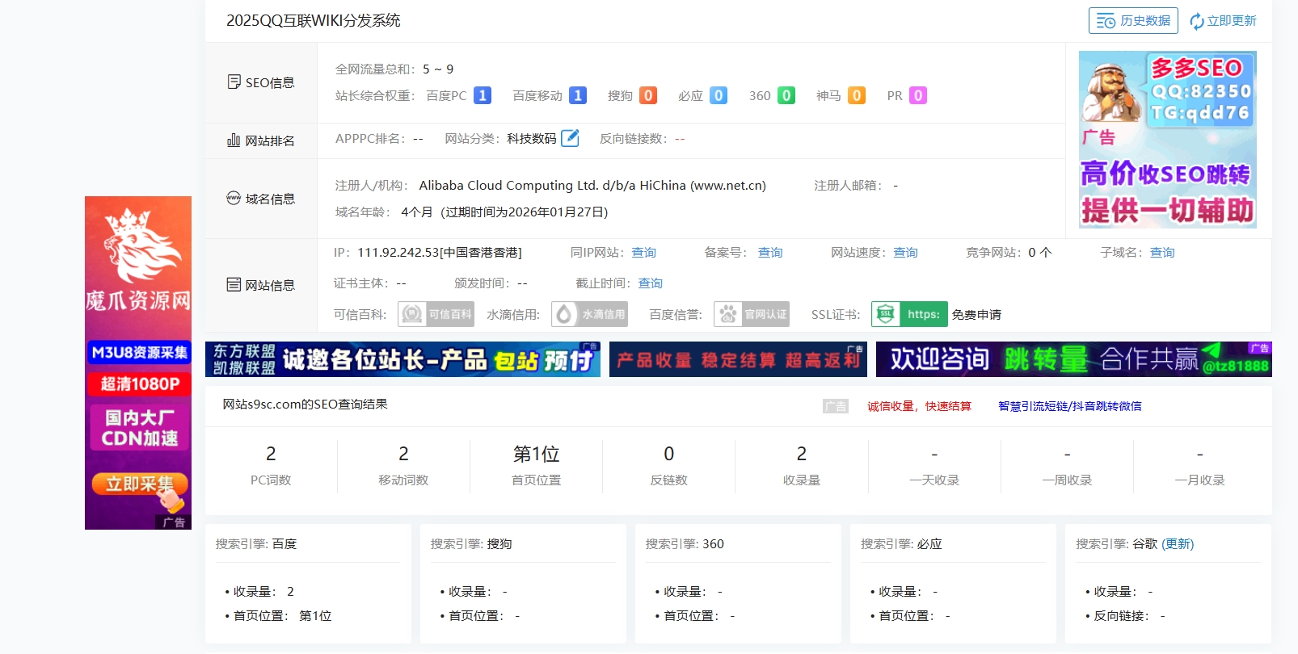The height and width of the screenshot is (654, 1298).
Task: Click the PC词数 stat value
Action: click(x=271, y=454)
